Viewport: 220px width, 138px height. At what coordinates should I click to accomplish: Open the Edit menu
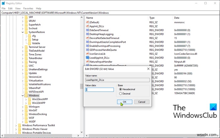(10, 8)
